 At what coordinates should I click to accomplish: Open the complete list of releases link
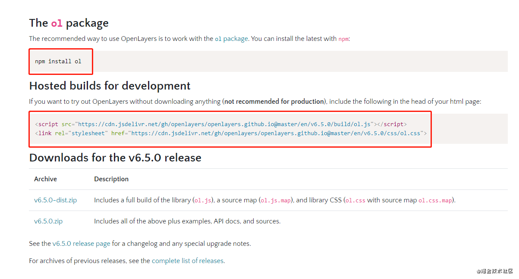[188, 261]
